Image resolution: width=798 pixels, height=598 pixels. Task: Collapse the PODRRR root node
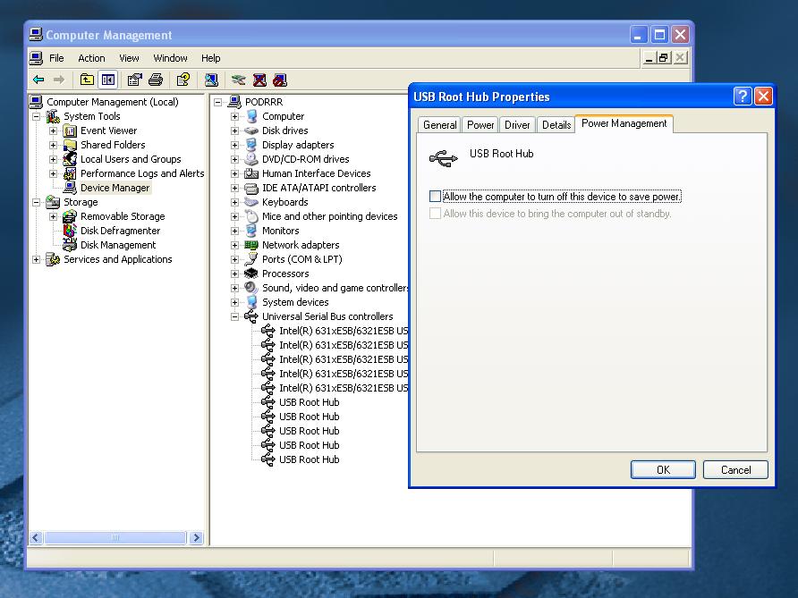(x=217, y=102)
